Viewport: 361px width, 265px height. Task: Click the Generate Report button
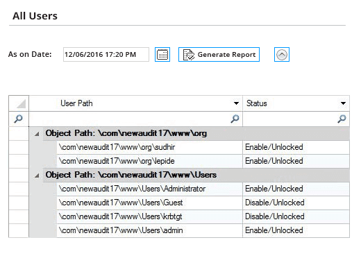219,55
